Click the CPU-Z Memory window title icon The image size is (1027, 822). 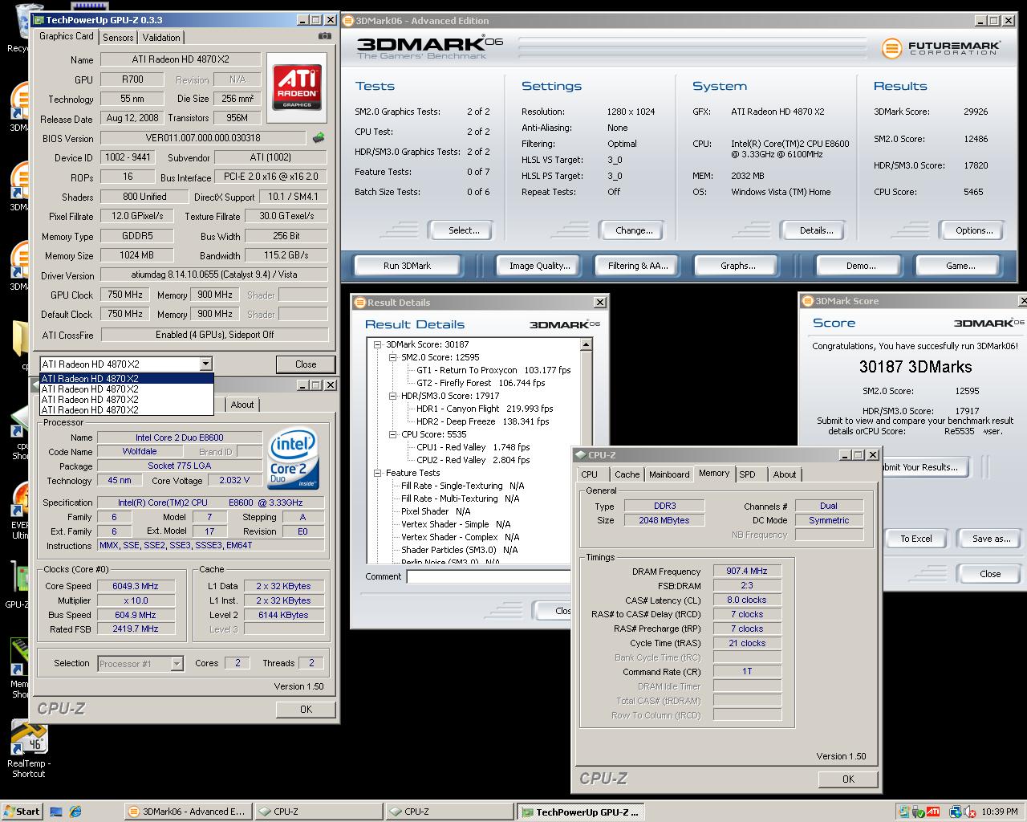(x=581, y=454)
